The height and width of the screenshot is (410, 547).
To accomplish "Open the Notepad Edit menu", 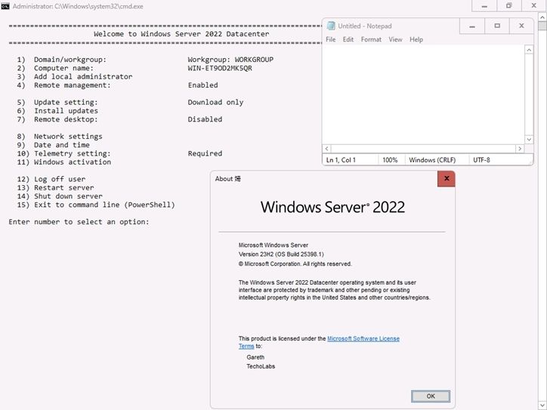I will [348, 39].
